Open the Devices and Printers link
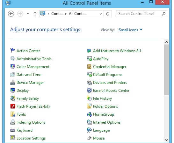174x143 pixels. pos(110,83)
